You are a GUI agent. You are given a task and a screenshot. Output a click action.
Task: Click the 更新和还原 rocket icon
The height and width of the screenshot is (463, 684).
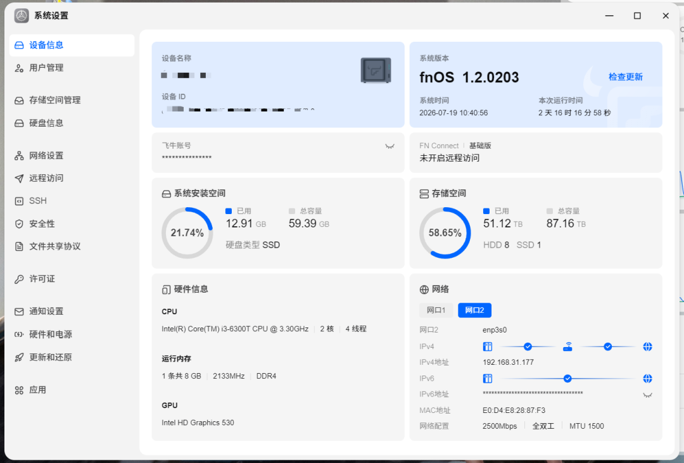pyautogui.click(x=19, y=357)
